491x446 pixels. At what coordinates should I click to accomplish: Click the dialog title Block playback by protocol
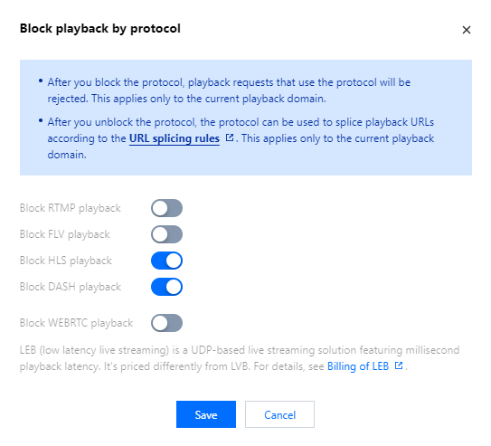point(100,29)
